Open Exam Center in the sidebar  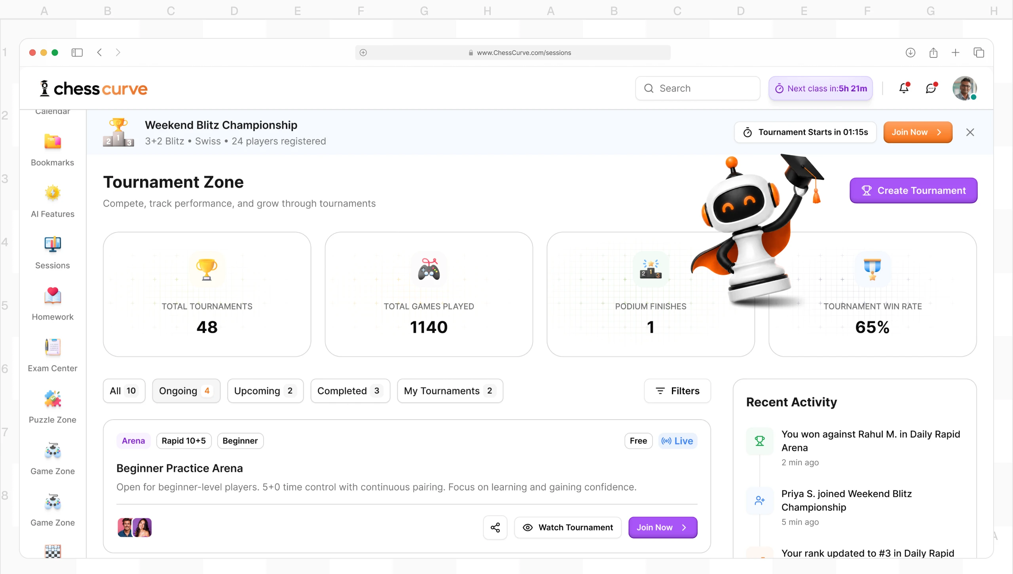(53, 356)
